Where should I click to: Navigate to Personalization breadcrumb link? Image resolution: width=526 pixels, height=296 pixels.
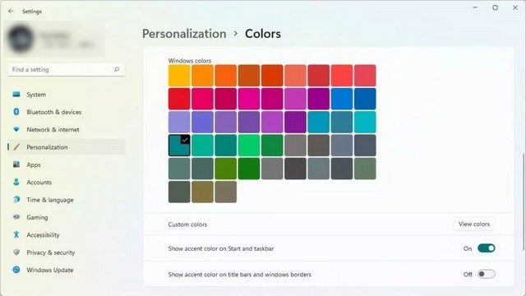pos(184,34)
